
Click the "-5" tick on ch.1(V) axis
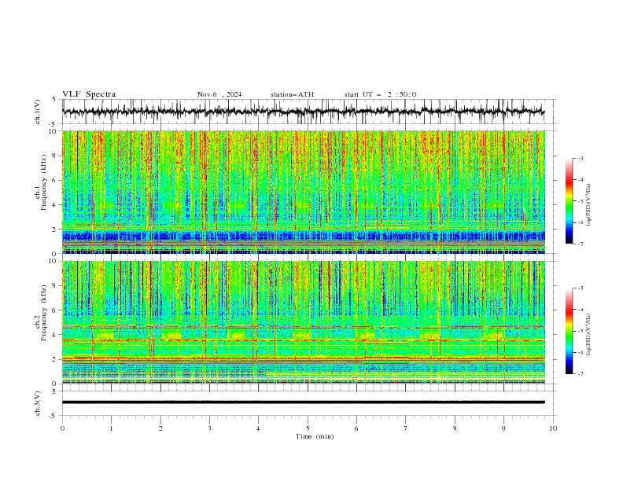click(x=53, y=124)
